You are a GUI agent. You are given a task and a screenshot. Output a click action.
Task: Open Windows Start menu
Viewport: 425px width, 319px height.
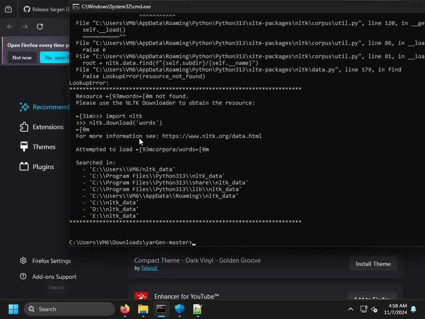[x=13, y=309]
